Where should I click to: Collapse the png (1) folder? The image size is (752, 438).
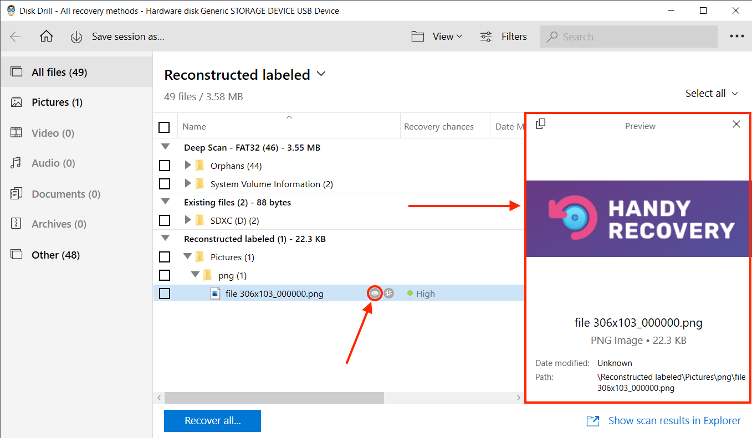[x=195, y=275]
